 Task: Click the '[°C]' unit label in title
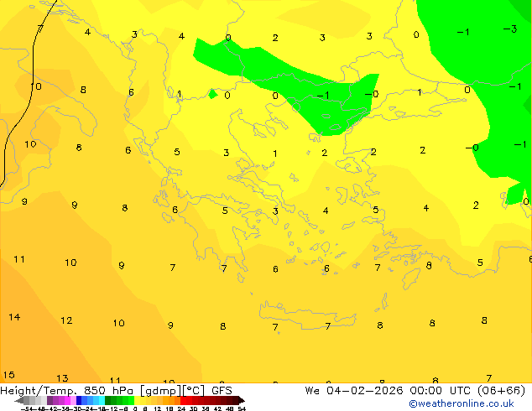pos(194,391)
